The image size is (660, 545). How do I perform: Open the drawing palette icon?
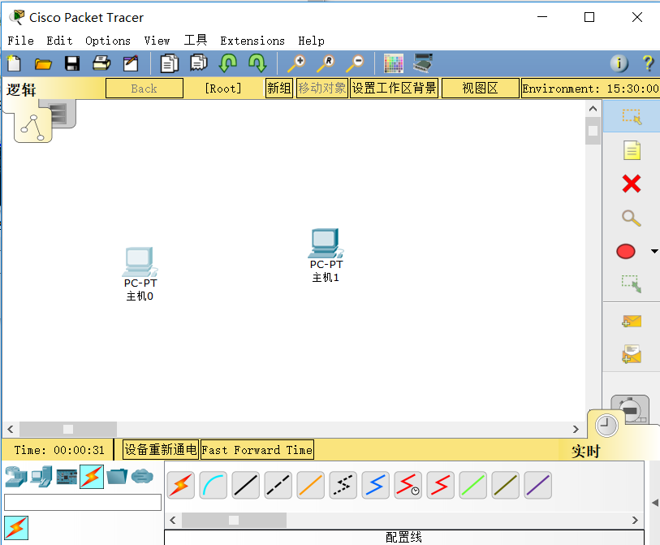[394, 63]
